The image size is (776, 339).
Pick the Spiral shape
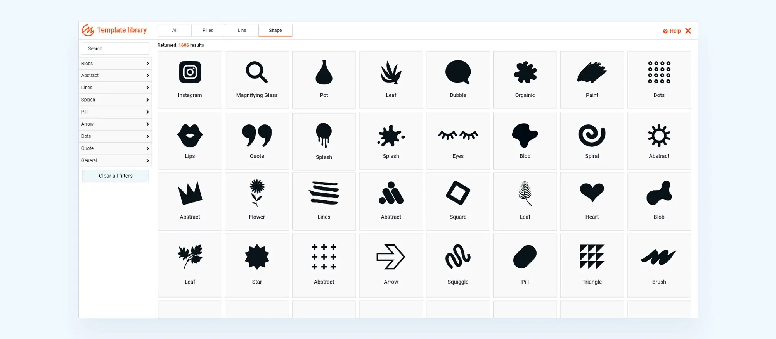click(592, 141)
